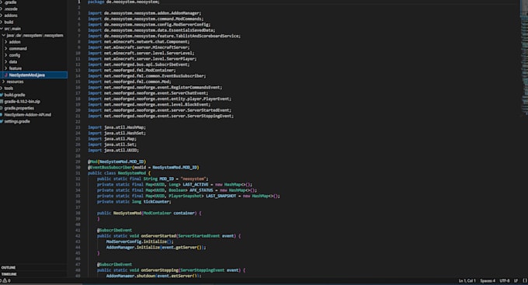Screen dimensions: 528x285
Task: Expand the TIMELINE panel section
Action: click(9, 274)
